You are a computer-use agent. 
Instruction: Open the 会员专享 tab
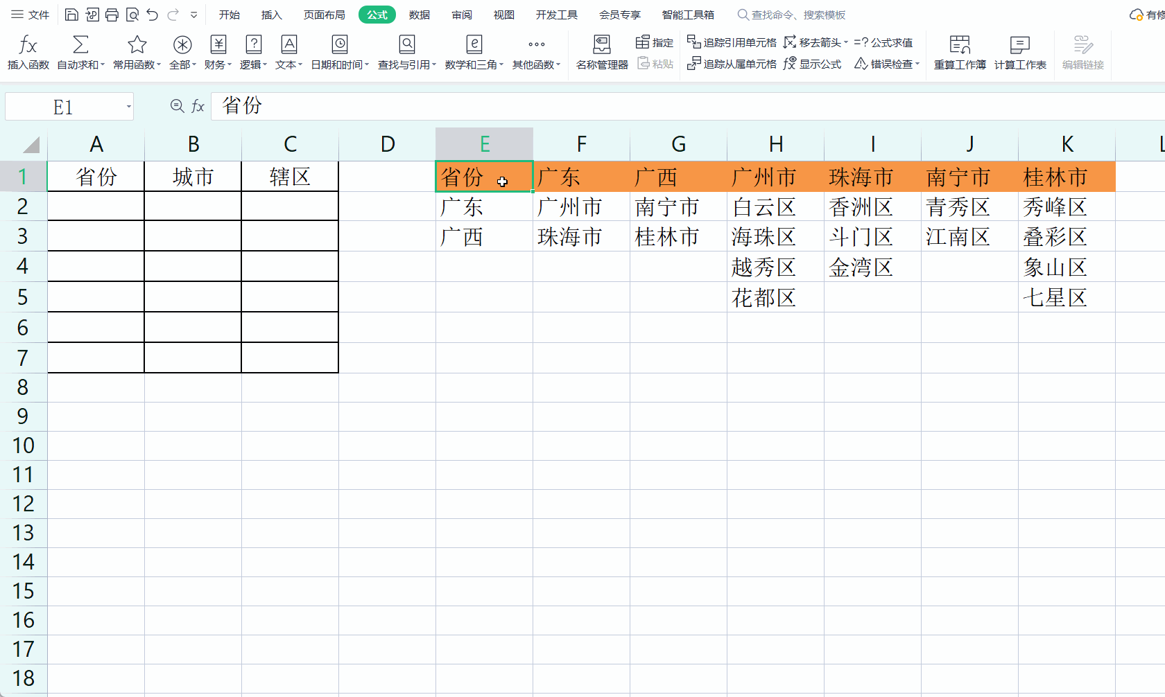(619, 15)
